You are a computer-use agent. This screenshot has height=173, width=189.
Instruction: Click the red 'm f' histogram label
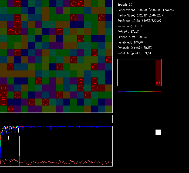[158, 83]
